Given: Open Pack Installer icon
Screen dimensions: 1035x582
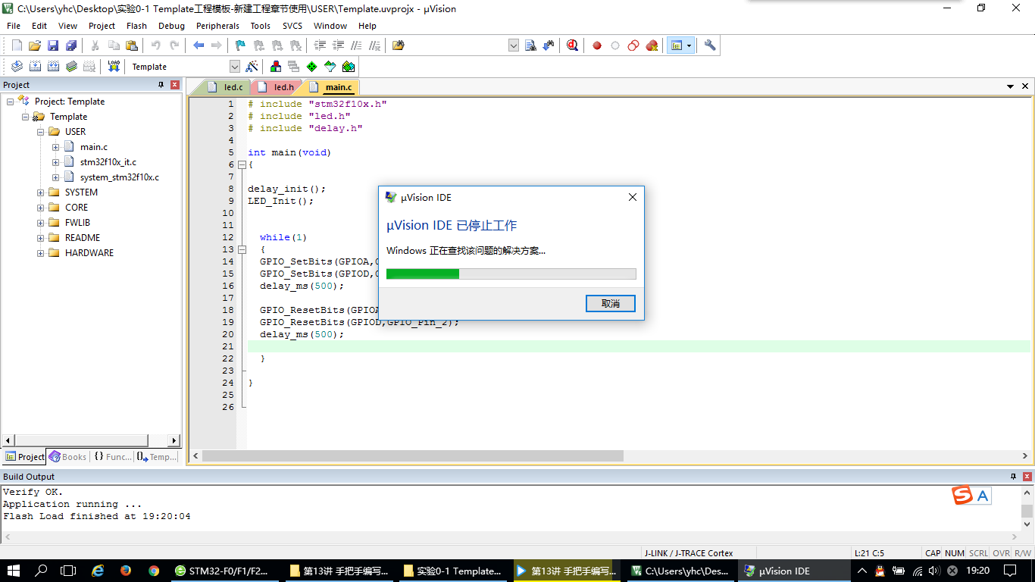Looking at the screenshot, I should 349,67.
